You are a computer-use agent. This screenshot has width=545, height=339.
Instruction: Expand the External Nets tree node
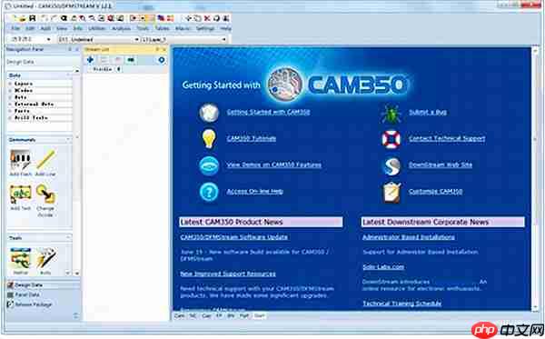tap(10, 104)
